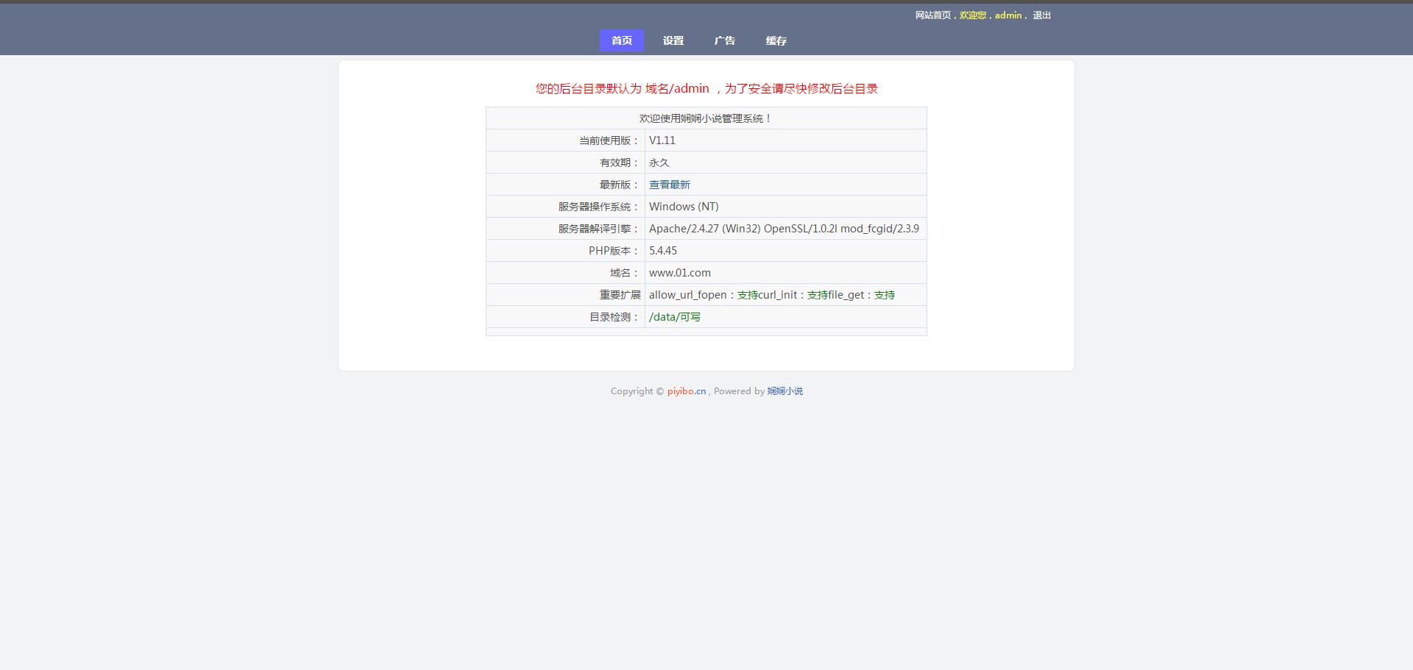The width and height of the screenshot is (1413, 670).
Task: Switch to the 首页 tab
Action: (x=621, y=40)
